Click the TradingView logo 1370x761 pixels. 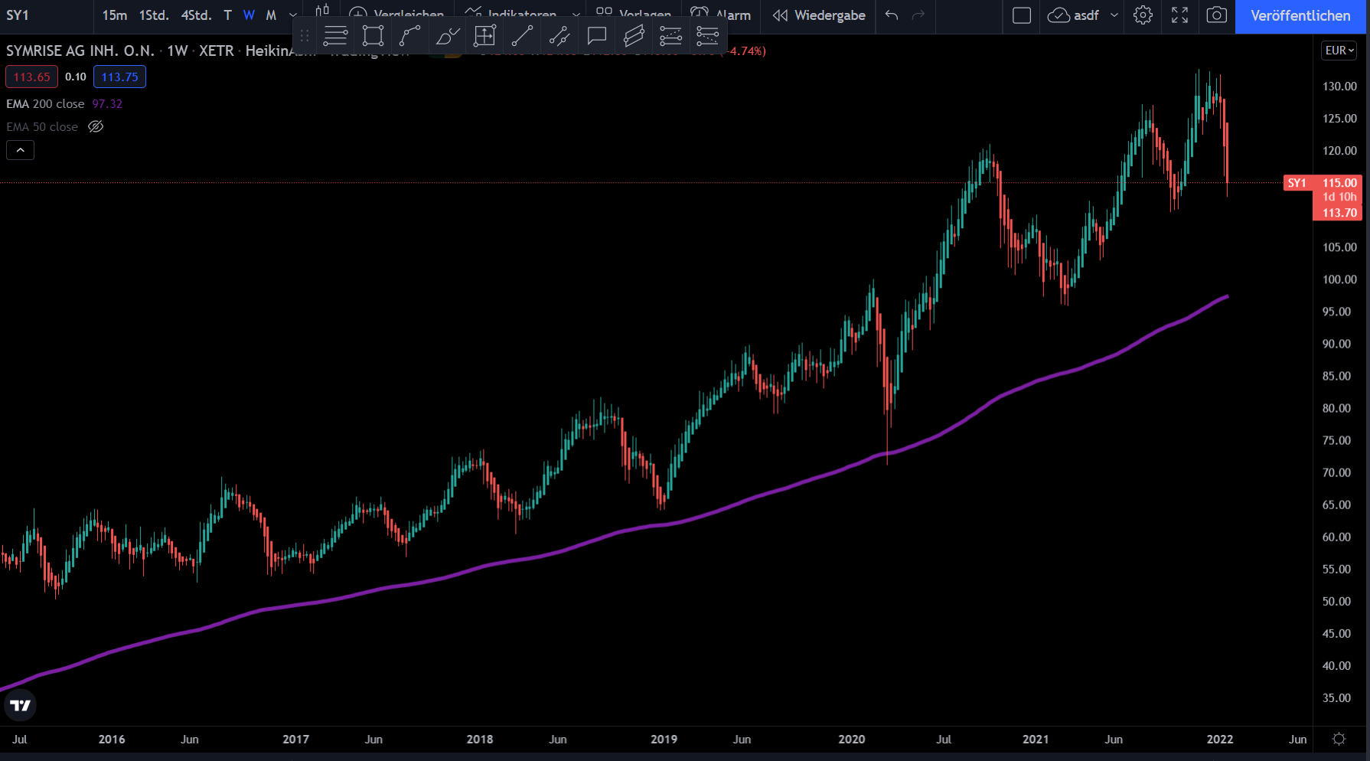point(21,705)
